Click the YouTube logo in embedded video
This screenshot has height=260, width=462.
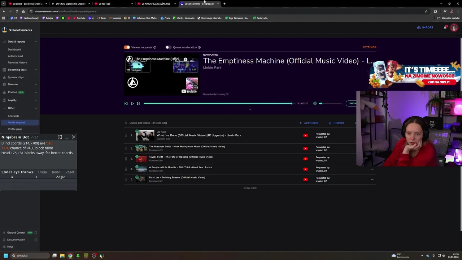point(189,91)
